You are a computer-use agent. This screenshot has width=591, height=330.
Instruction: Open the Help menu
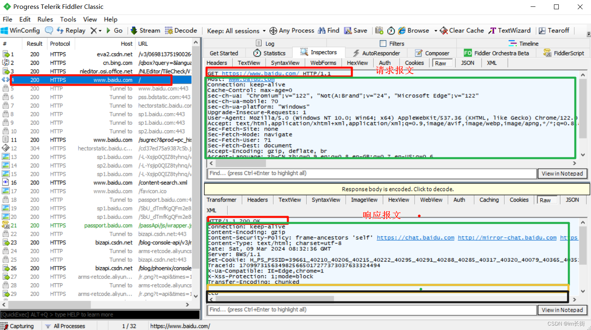[110, 19]
